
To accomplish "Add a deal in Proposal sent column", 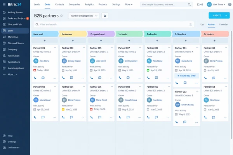I will (x=101, y=40).
